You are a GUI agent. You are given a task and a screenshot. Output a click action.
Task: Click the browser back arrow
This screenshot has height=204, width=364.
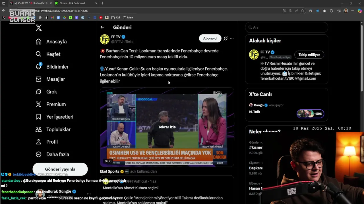coord(4,11)
